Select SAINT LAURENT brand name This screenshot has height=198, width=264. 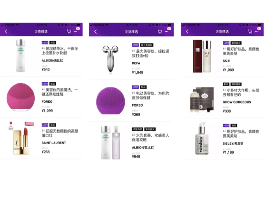click(x=54, y=143)
